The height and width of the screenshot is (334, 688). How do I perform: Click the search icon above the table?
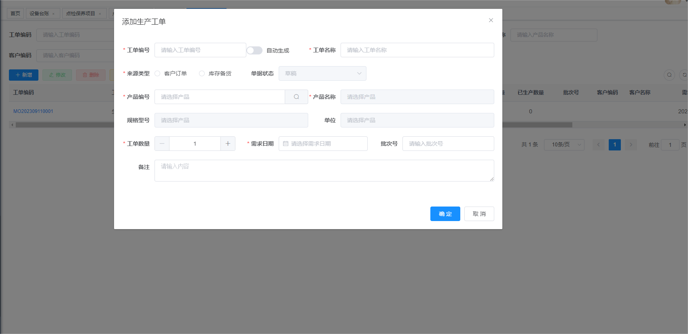click(x=669, y=75)
